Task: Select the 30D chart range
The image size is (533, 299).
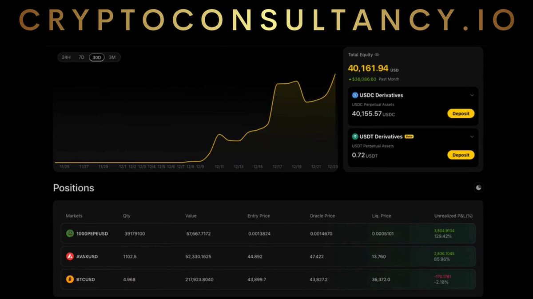Action: [96, 57]
